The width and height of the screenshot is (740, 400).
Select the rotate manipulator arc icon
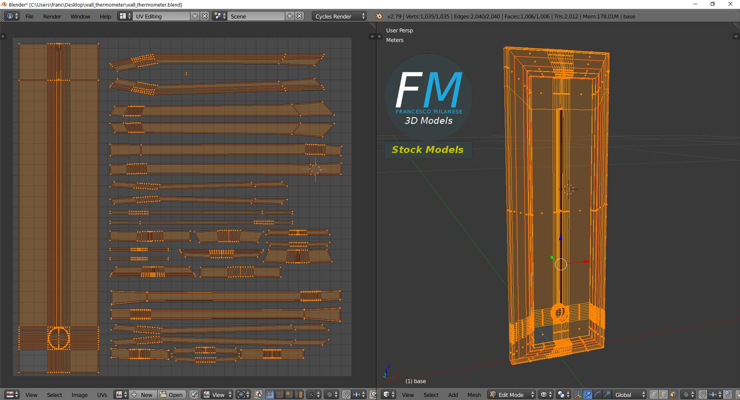597,395
